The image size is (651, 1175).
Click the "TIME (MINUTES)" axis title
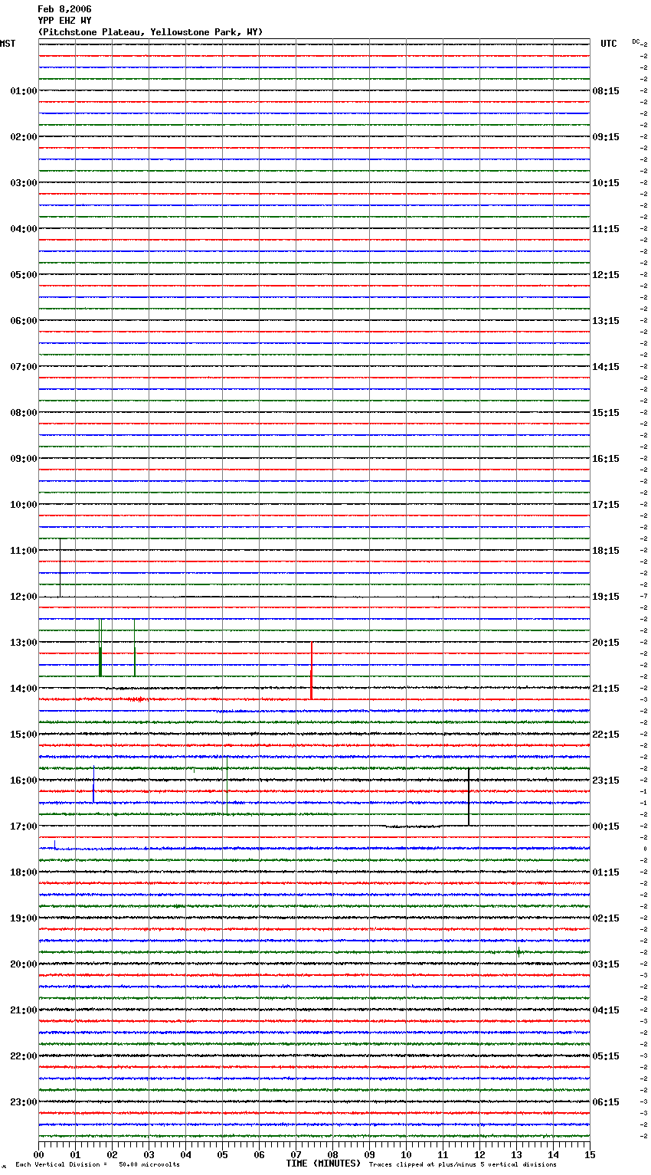(x=323, y=1164)
